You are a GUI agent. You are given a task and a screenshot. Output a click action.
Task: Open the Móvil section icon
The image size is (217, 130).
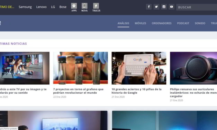click(x=84, y=7)
